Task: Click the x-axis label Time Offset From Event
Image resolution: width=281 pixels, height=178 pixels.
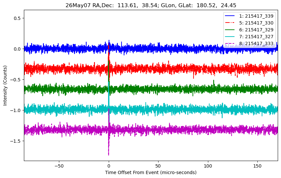Action: tap(151, 172)
